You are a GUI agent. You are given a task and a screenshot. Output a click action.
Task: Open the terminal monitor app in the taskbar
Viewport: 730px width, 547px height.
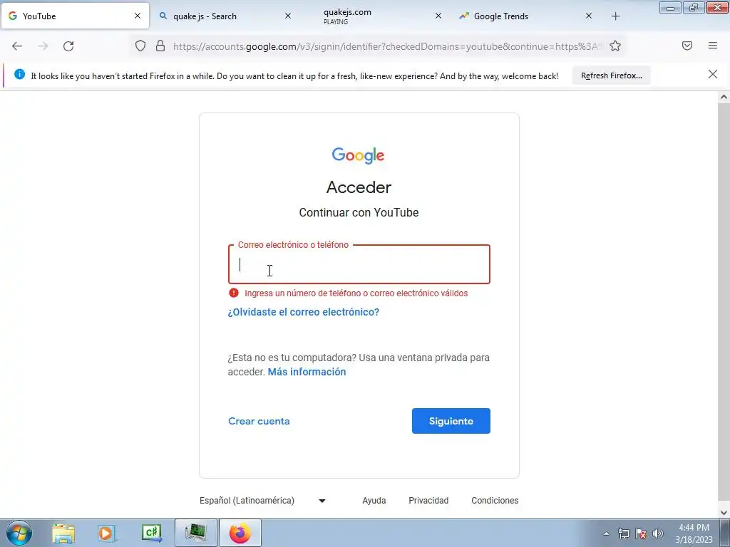(196, 533)
